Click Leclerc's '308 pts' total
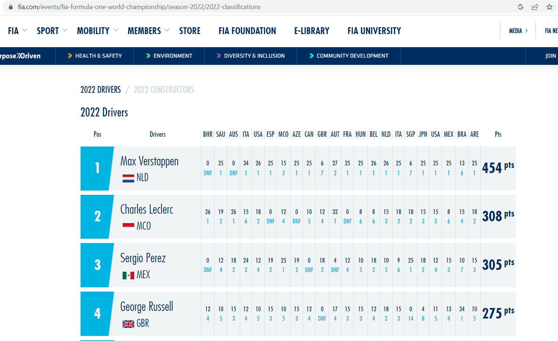This screenshot has width=558, height=341. coord(498,216)
